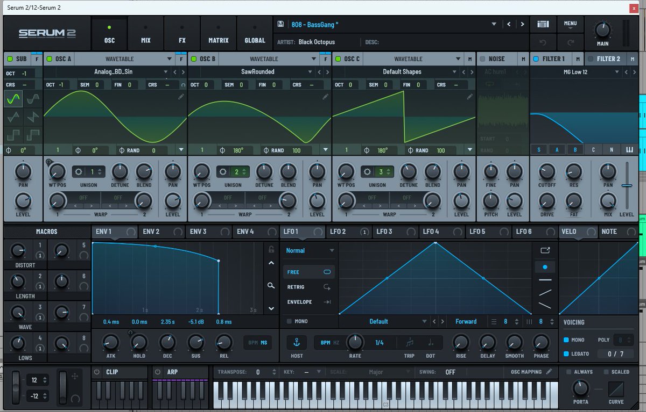646x412 pixels.
Task: Select the sine wave sub oscillator shape
Action: (13, 98)
